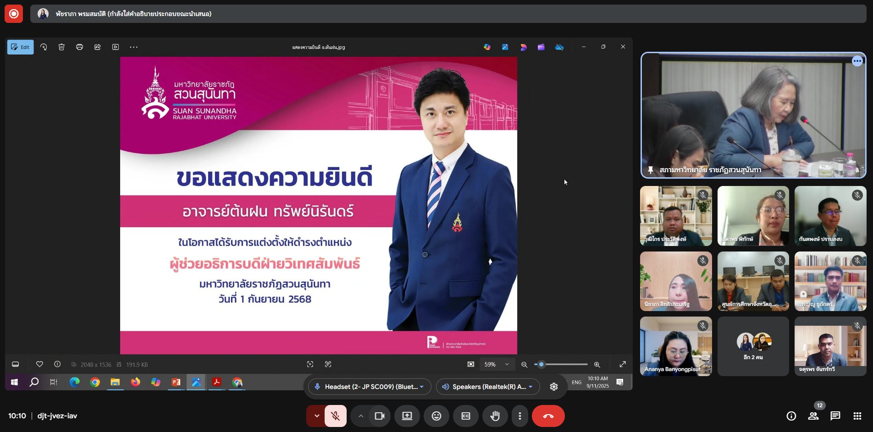Open the in-call chat messages panel

coord(835,416)
